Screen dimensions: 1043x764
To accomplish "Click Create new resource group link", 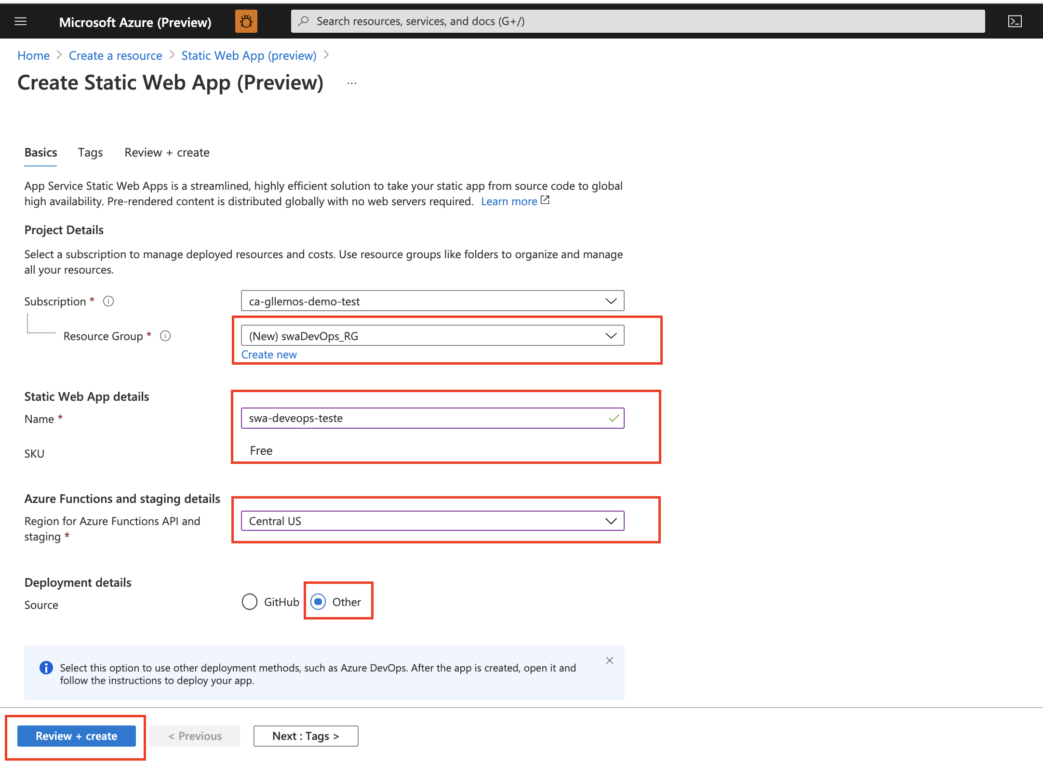I will (x=269, y=355).
